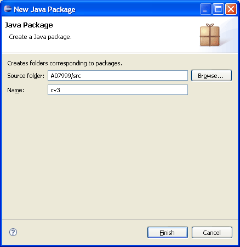Click the "Create a Java package." description
The width and height of the screenshot is (240, 247).
coord(41,37)
